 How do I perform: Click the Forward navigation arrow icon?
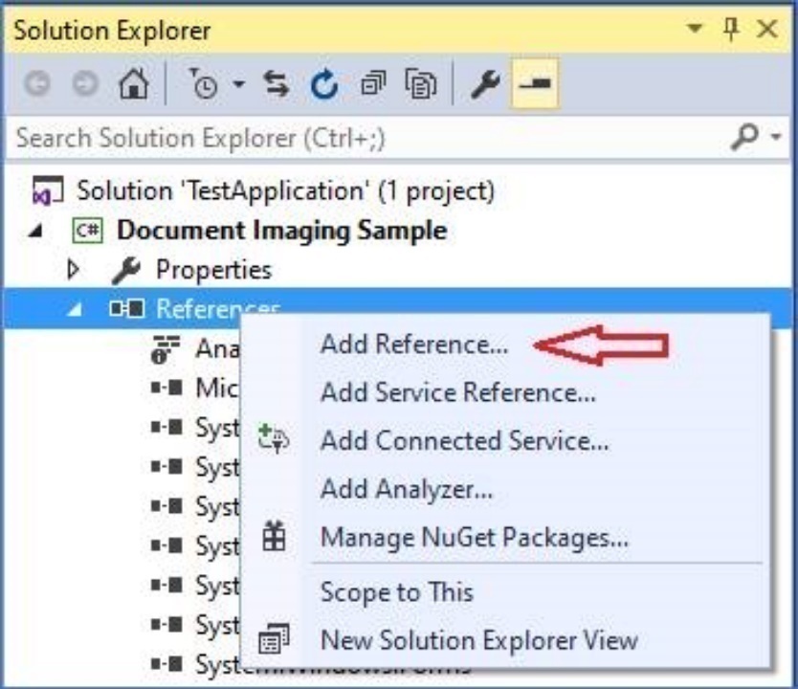pyautogui.click(x=83, y=85)
